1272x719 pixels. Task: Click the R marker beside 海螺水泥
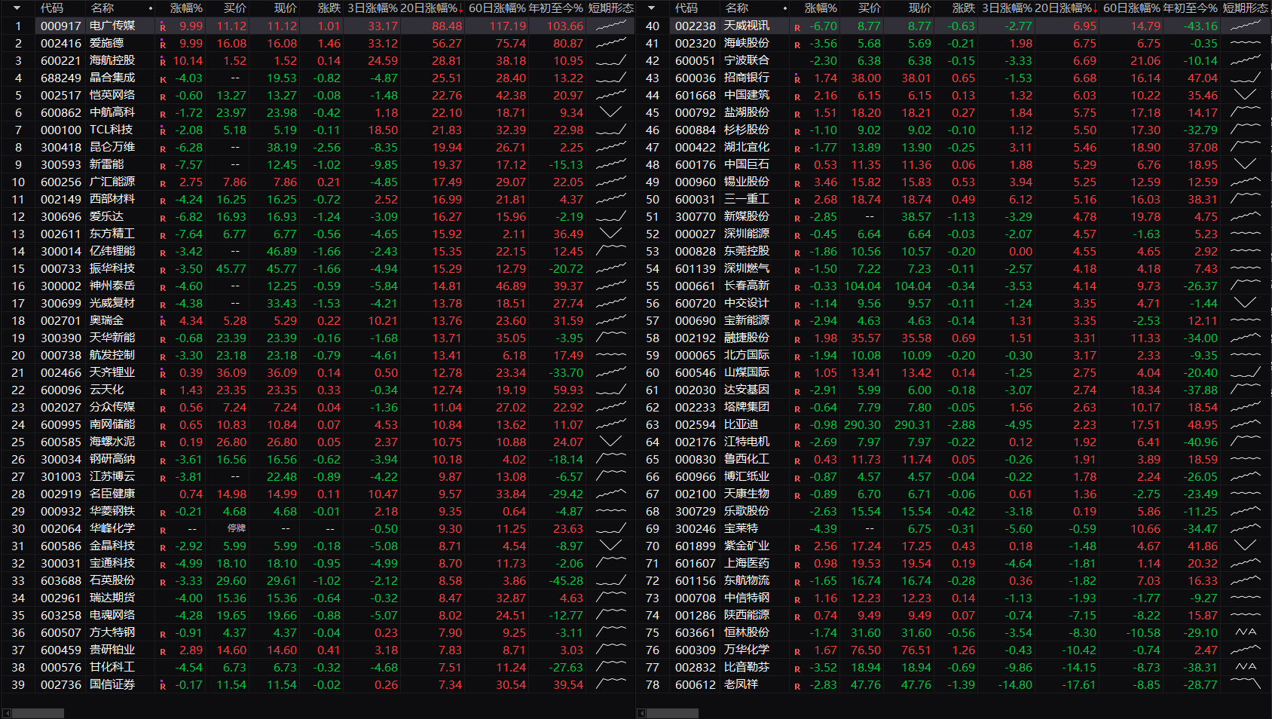[x=162, y=443]
